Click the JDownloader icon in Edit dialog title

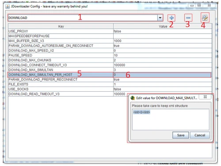point(133,98)
